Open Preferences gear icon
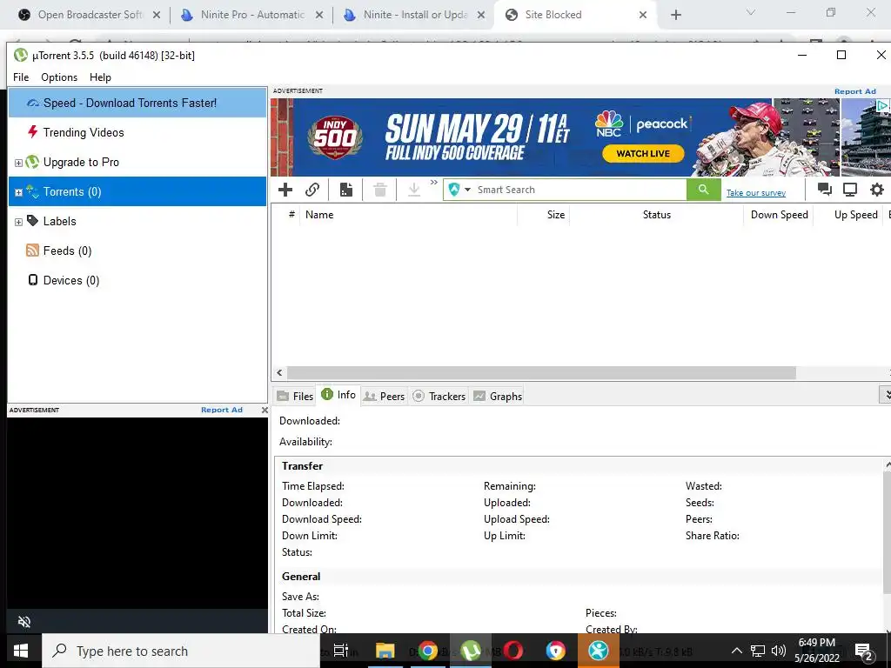Image resolution: width=891 pixels, height=668 pixels. click(x=877, y=190)
